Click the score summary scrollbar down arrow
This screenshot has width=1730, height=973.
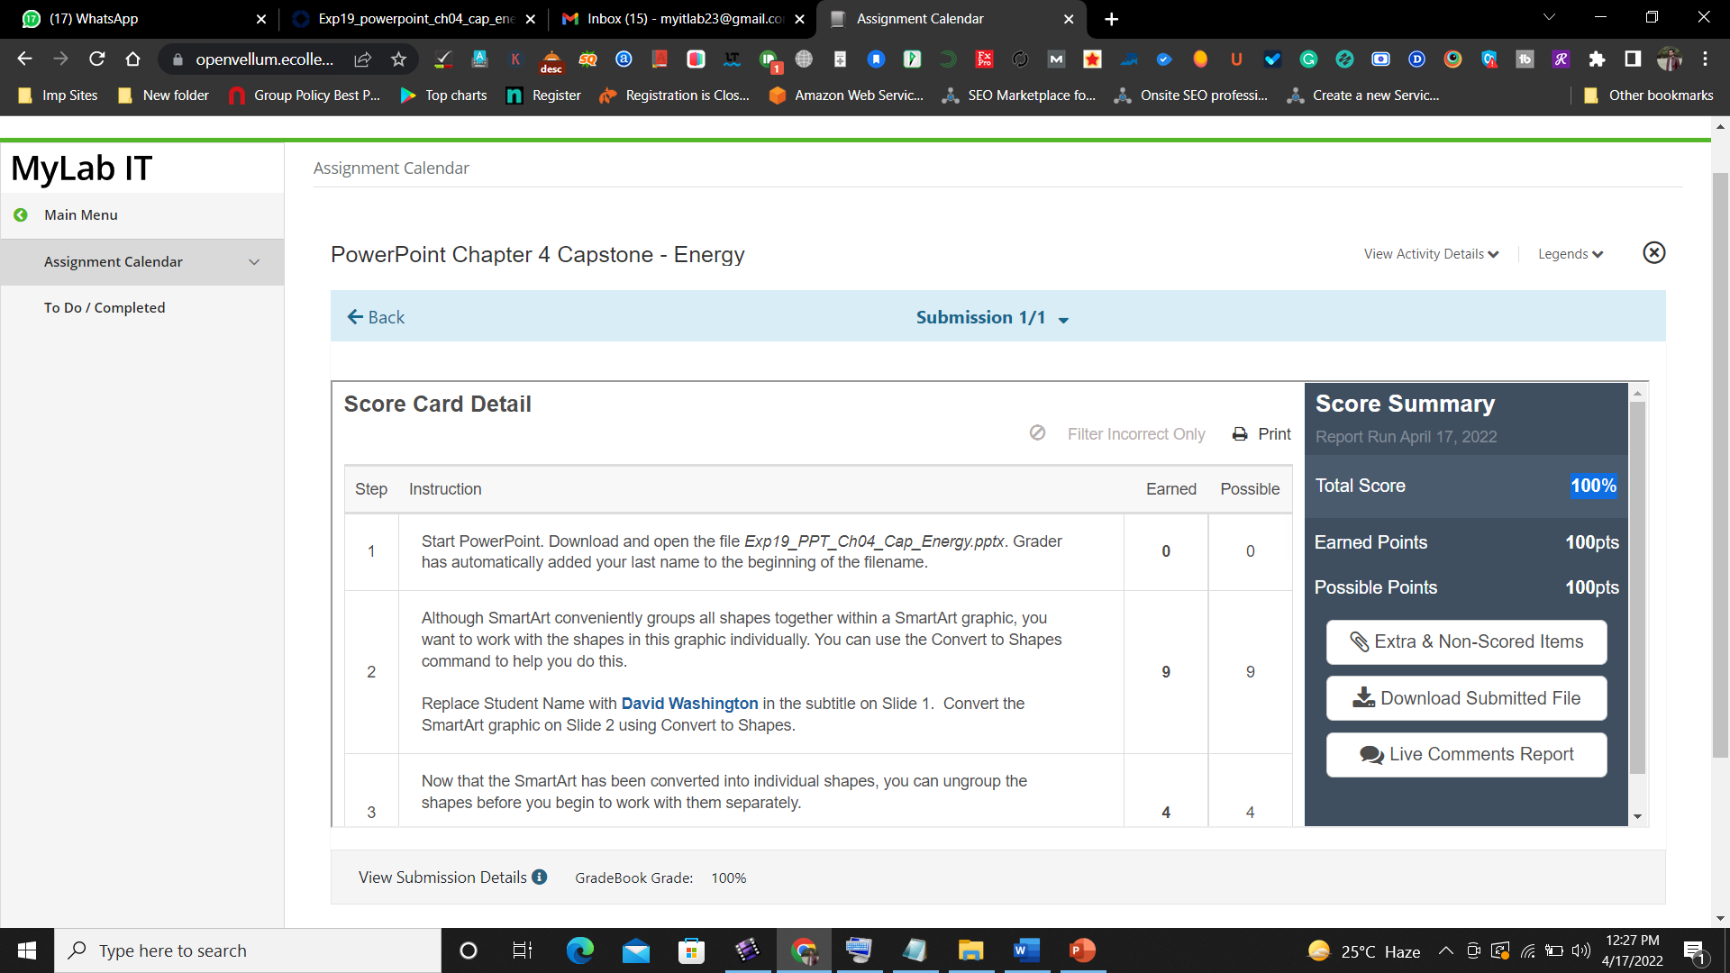(1637, 817)
